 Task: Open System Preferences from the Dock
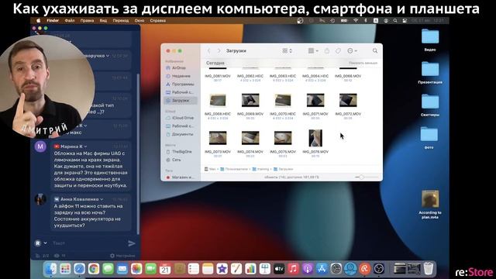point(336,269)
